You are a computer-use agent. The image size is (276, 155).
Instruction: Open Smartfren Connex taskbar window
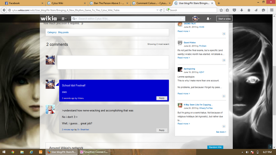coord(94,152)
